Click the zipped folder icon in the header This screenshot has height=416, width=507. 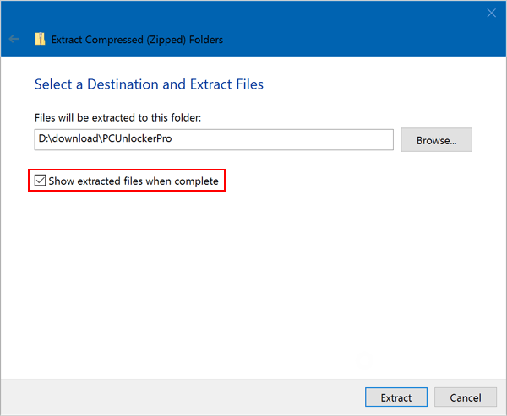[x=39, y=40]
